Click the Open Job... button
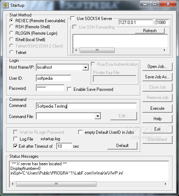 pos(157,67)
